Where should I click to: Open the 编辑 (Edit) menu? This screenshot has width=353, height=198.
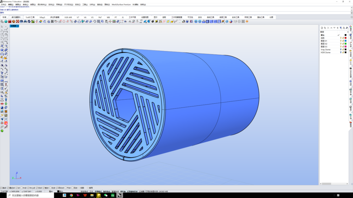click(x=10, y=5)
